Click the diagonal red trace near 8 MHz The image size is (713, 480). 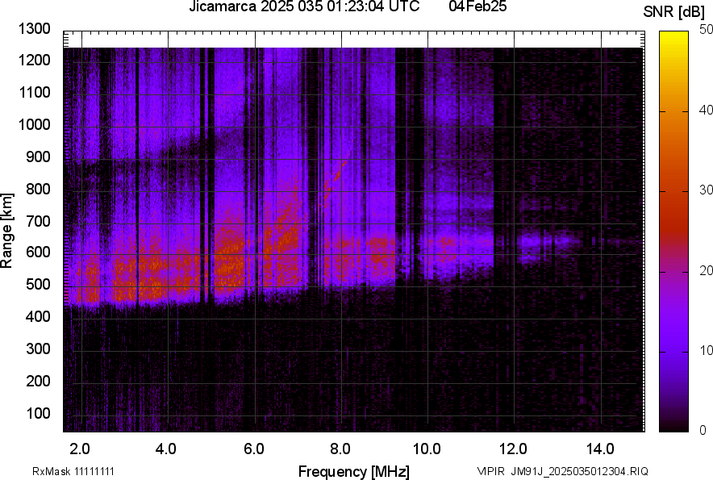pos(335,179)
